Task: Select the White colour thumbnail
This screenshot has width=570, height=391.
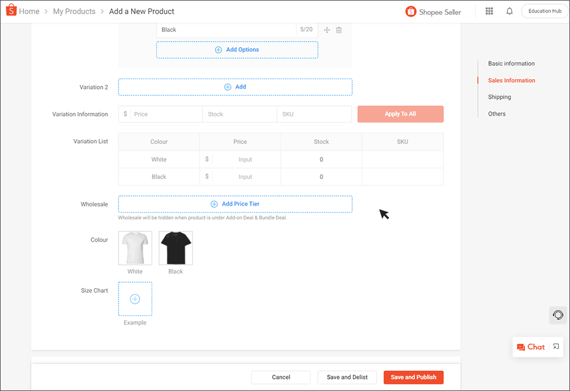Action: (x=135, y=247)
